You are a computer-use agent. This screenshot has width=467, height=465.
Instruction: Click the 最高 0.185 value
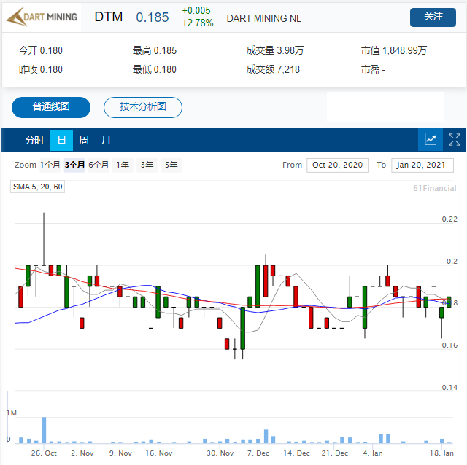(155, 50)
